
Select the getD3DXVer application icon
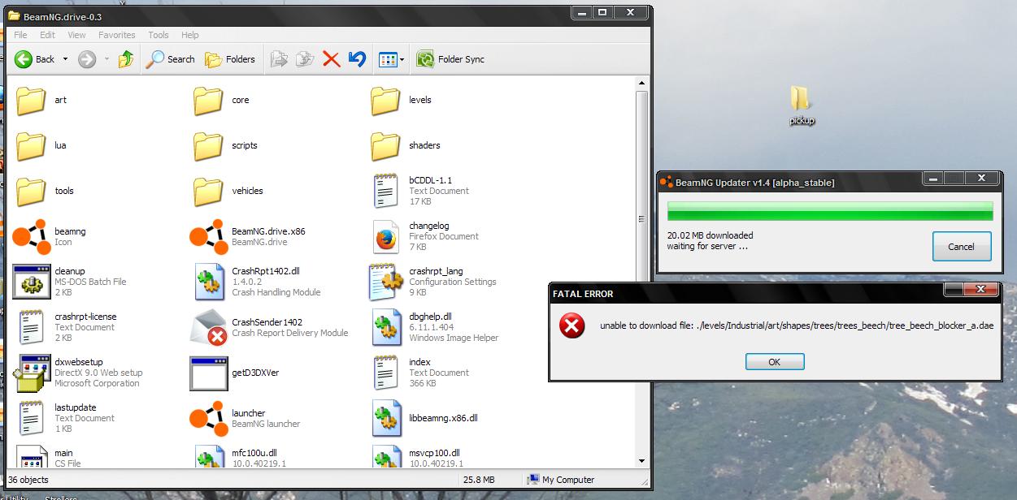pyautogui.click(x=208, y=373)
